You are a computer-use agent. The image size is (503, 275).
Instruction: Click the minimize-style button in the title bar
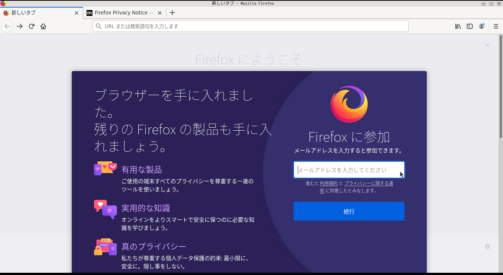(483, 3)
